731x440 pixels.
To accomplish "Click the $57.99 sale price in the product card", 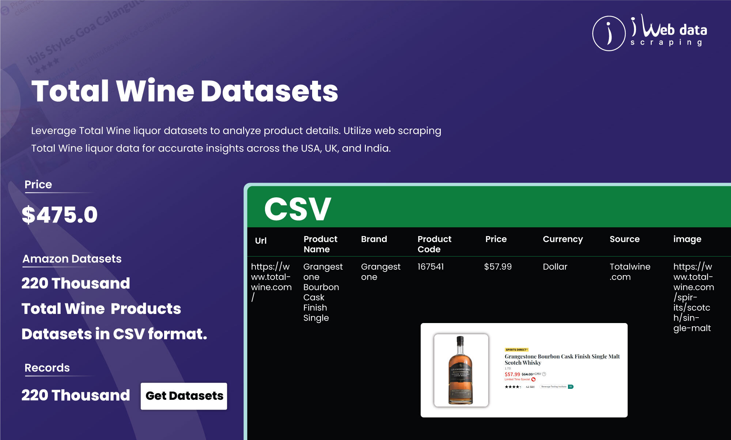I will (512, 374).
